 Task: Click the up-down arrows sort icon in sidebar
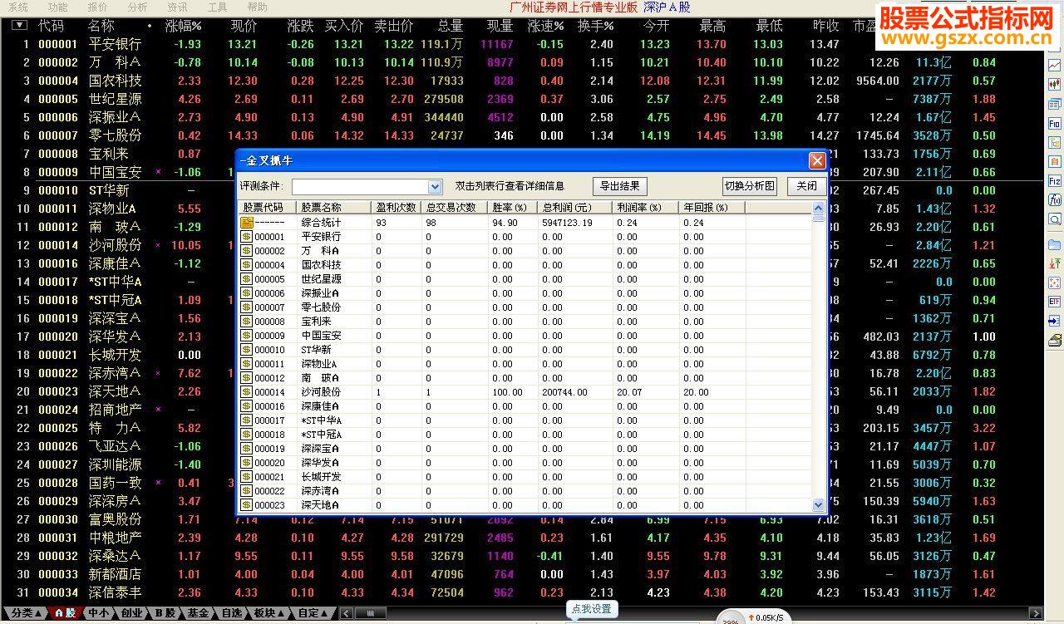(x=1054, y=263)
